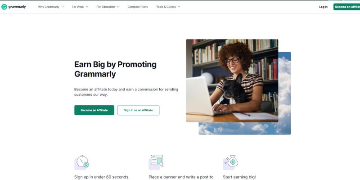The height and width of the screenshot is (180, 360).
Task: Click the Grammarly logo icon
Action: 4,7
